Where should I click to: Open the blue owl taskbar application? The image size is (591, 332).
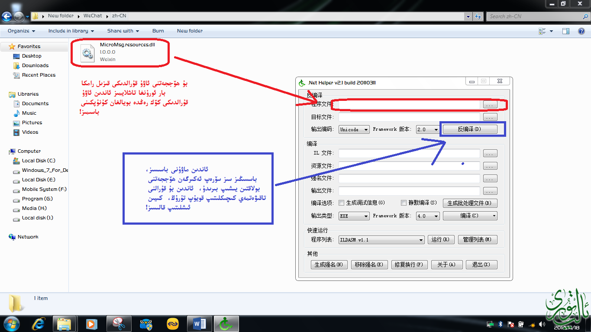click(x=146, y=323)
